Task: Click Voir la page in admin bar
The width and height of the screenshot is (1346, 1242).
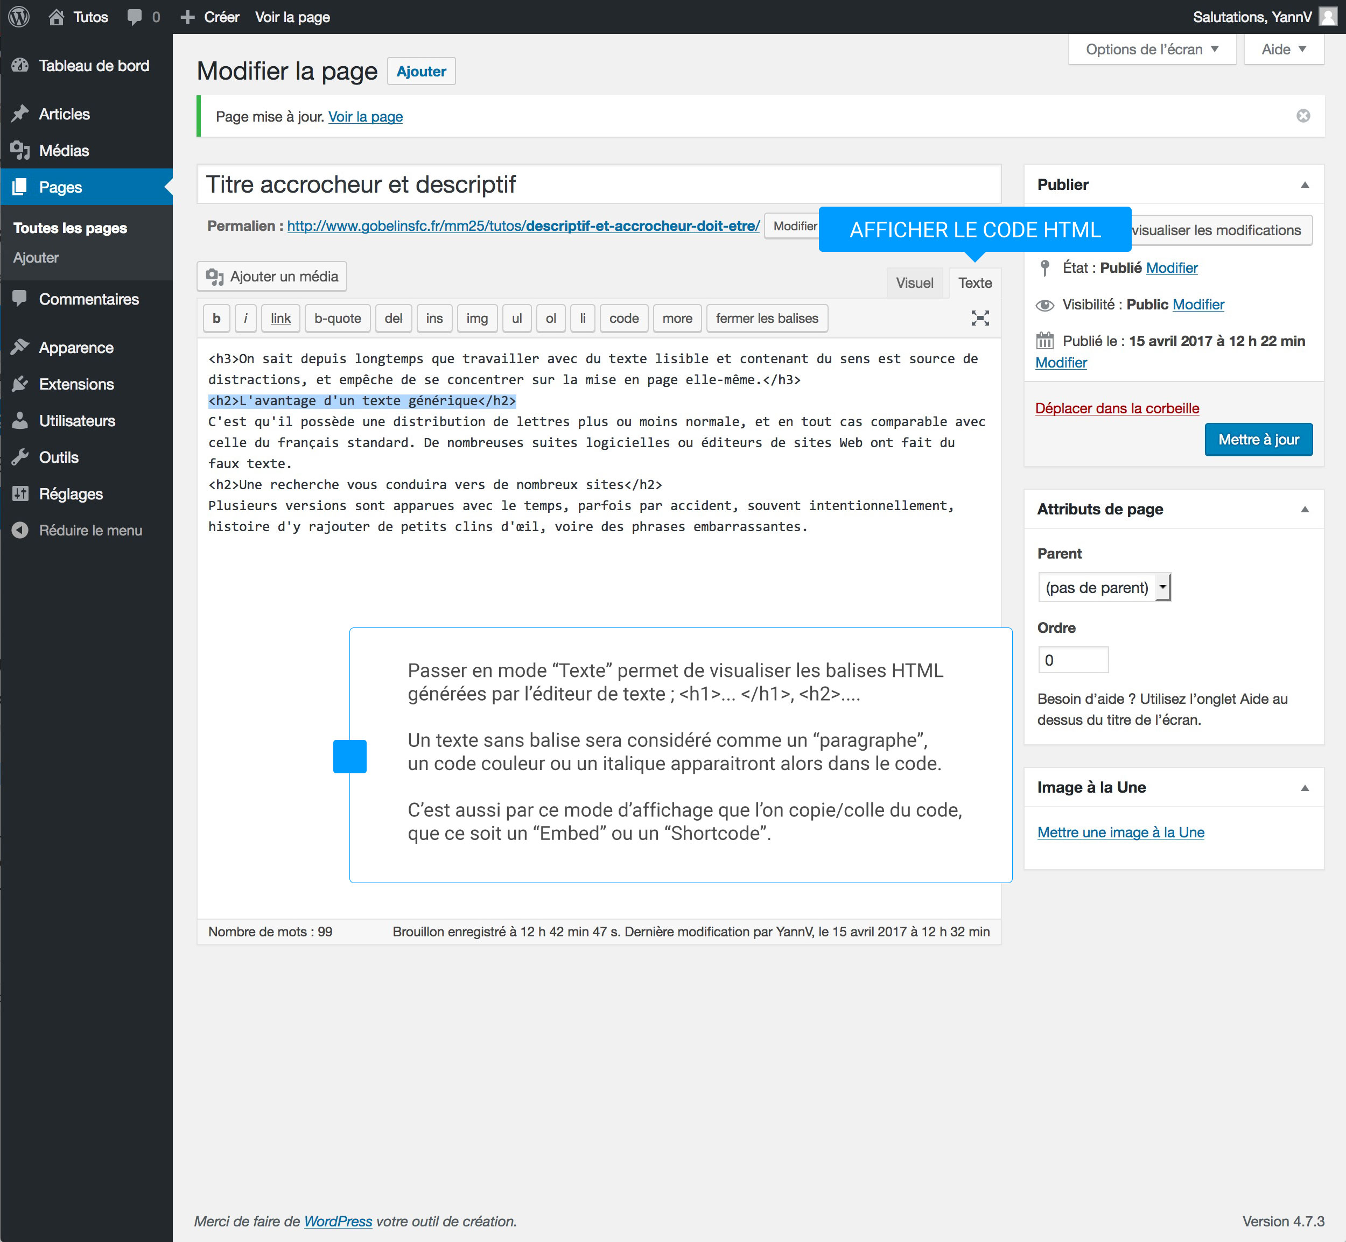Action: click(x=292, y=17)
